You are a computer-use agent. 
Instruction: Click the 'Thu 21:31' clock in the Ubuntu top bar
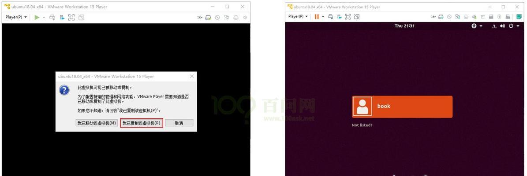coord(404,26)
